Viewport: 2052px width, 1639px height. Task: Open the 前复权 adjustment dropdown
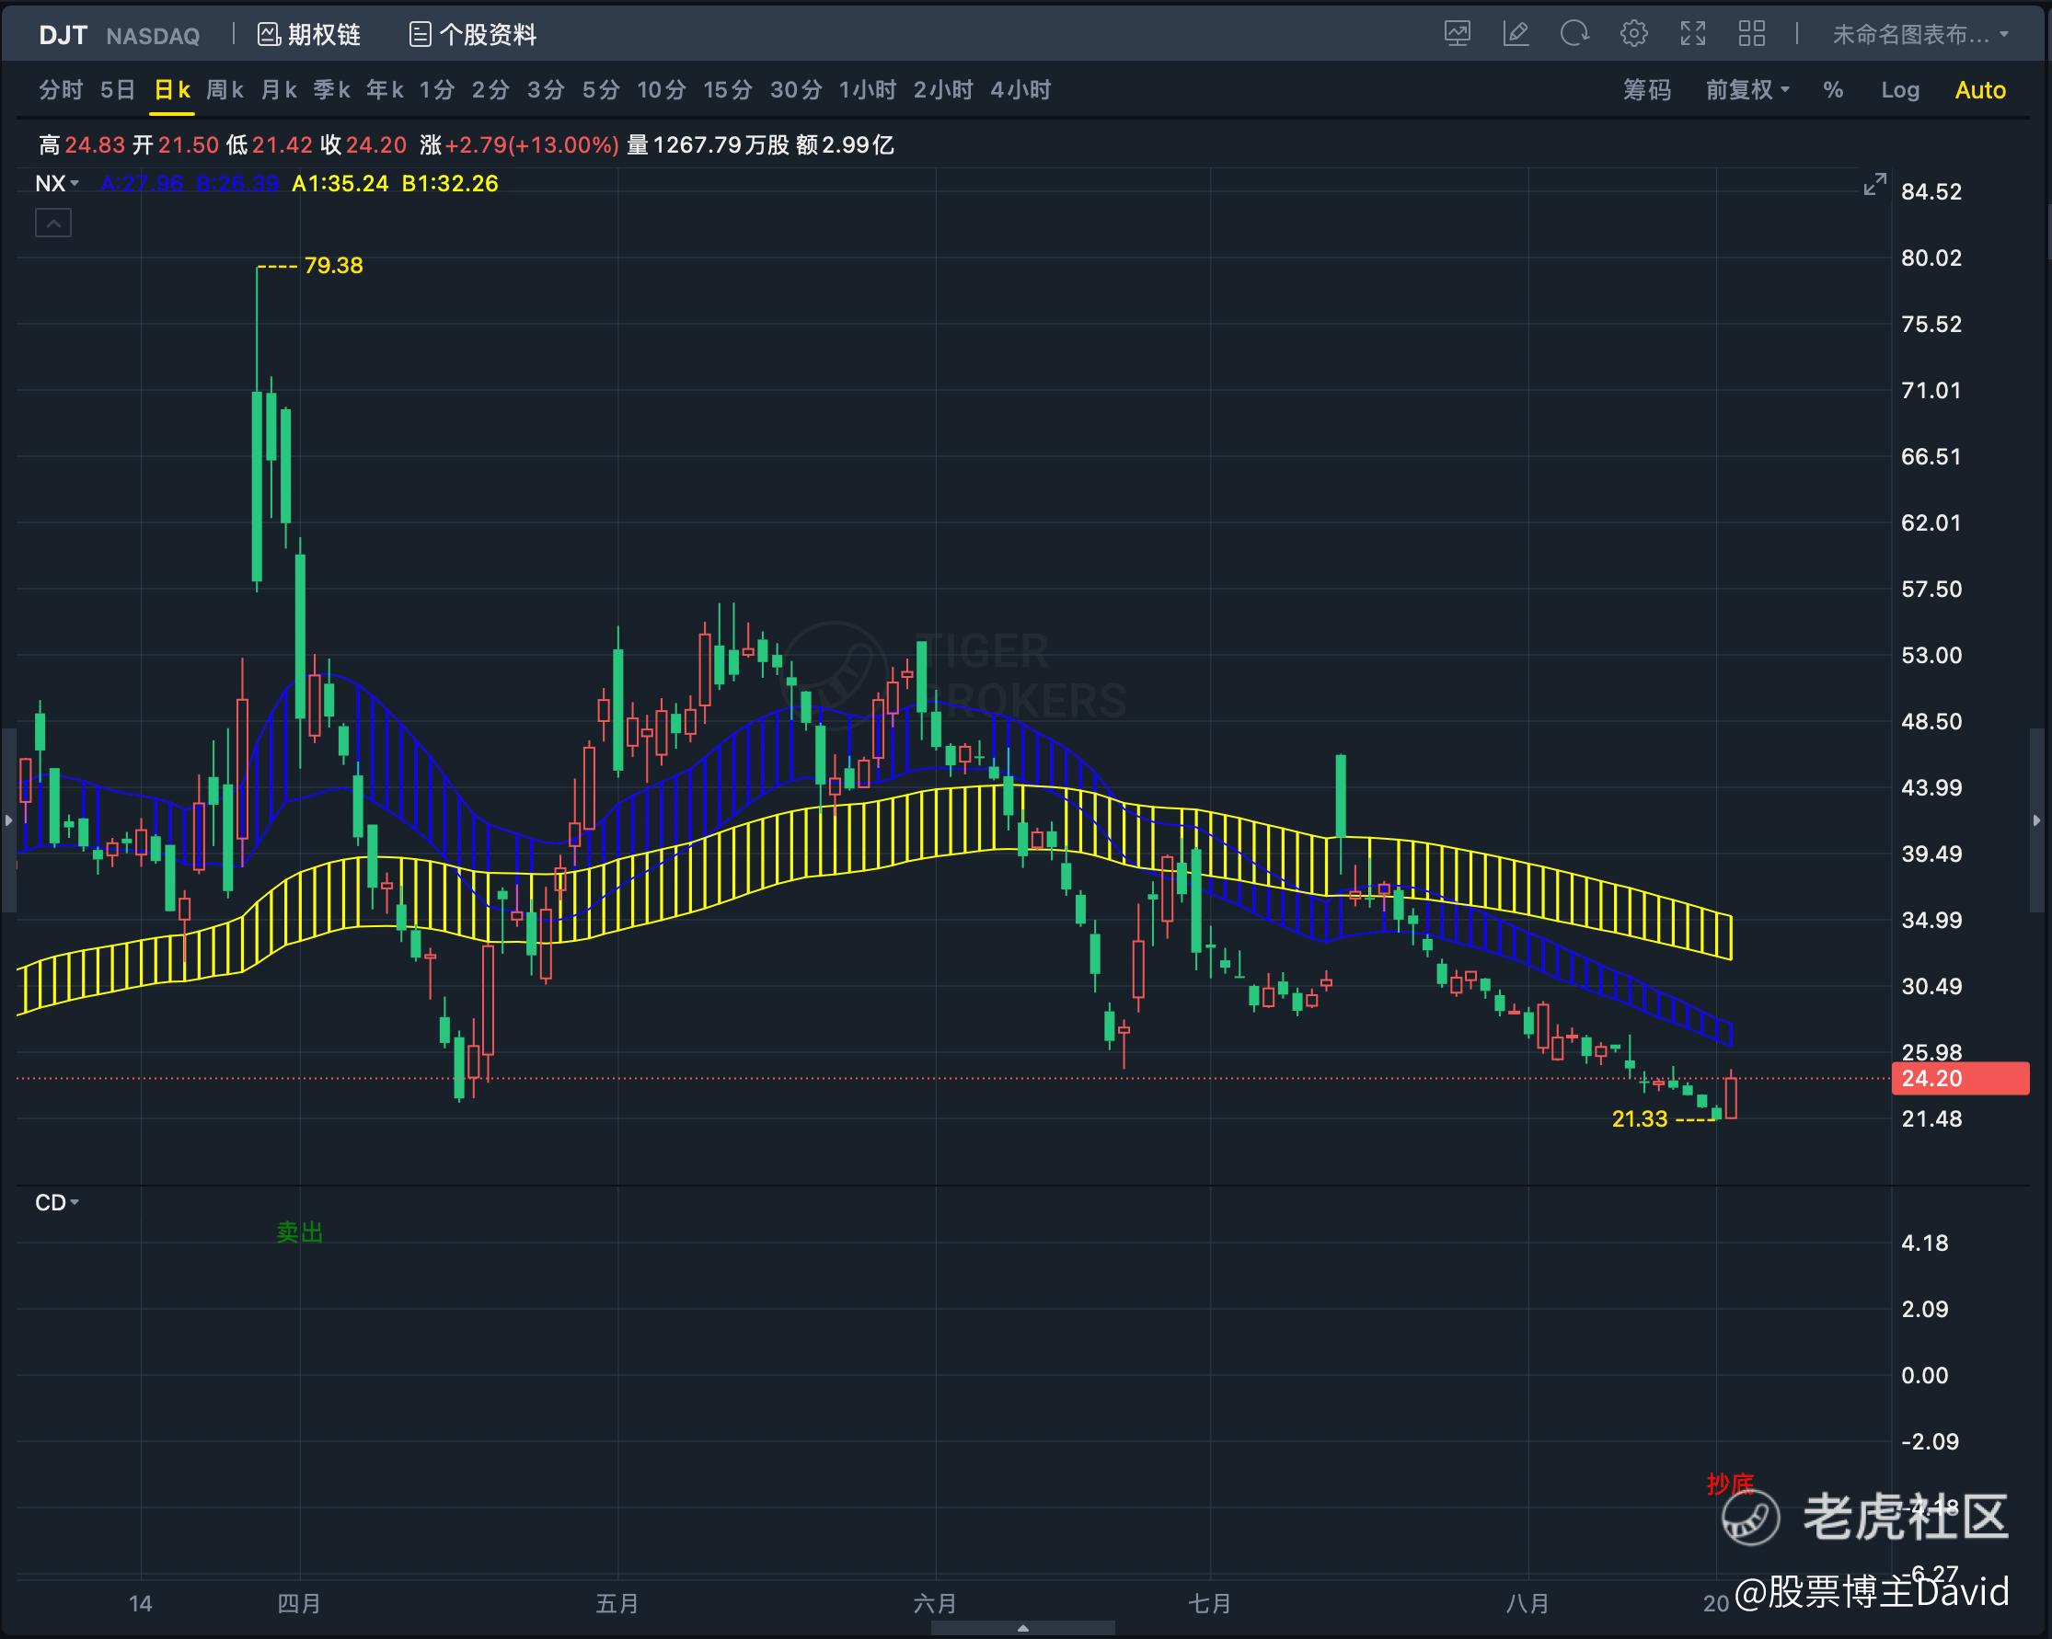(x=1747, y=90)
